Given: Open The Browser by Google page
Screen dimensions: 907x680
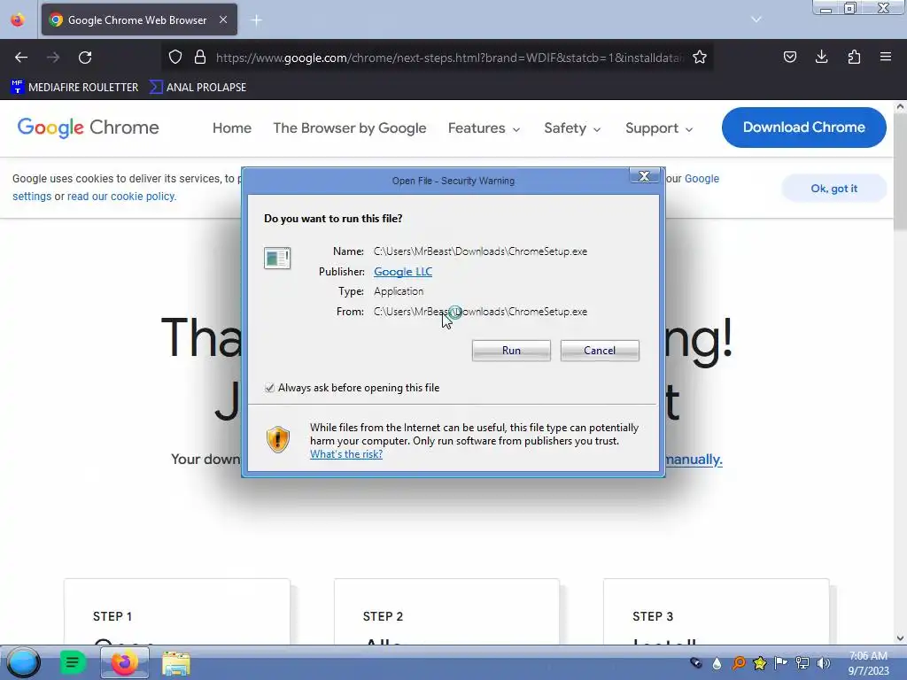Looking at the screenshot, I should click(x=349, y=127).
